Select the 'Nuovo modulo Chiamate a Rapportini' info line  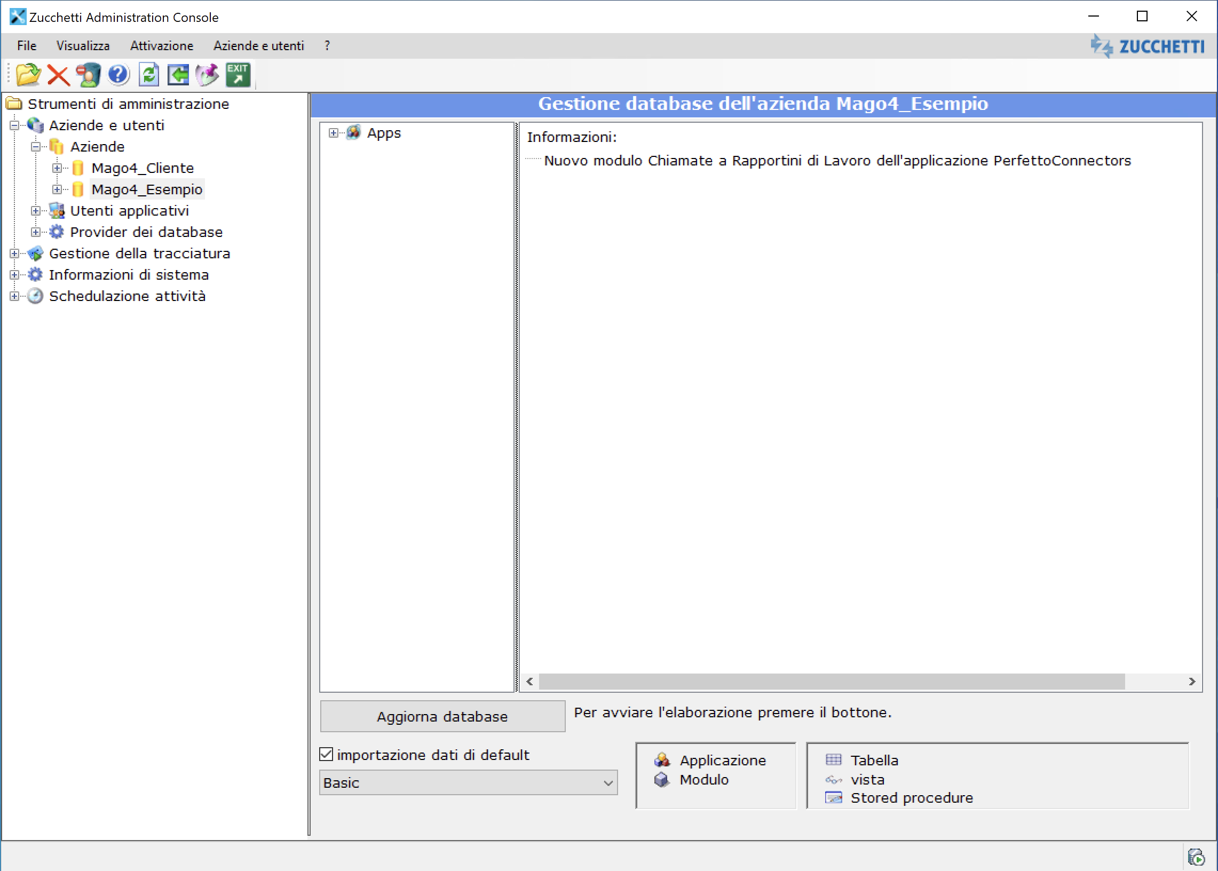click(x=837, y=161)
